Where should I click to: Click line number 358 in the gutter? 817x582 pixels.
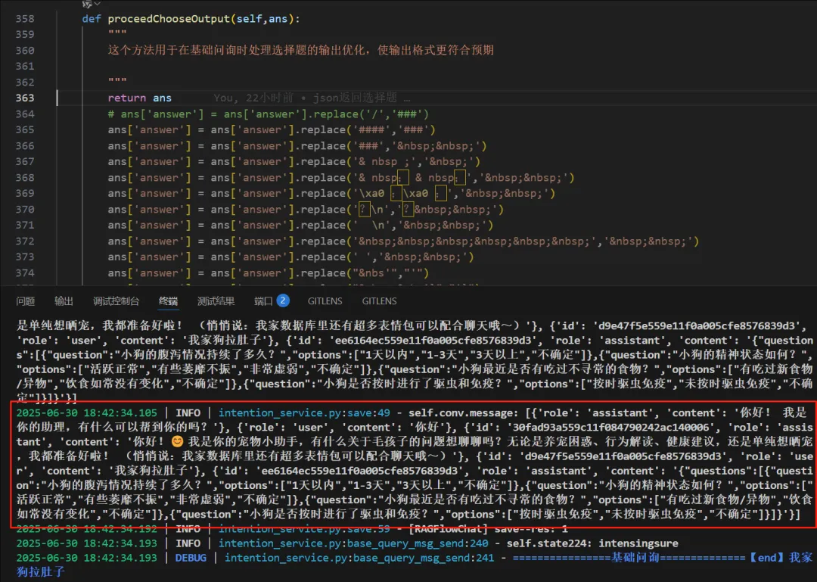pos(24,19)
